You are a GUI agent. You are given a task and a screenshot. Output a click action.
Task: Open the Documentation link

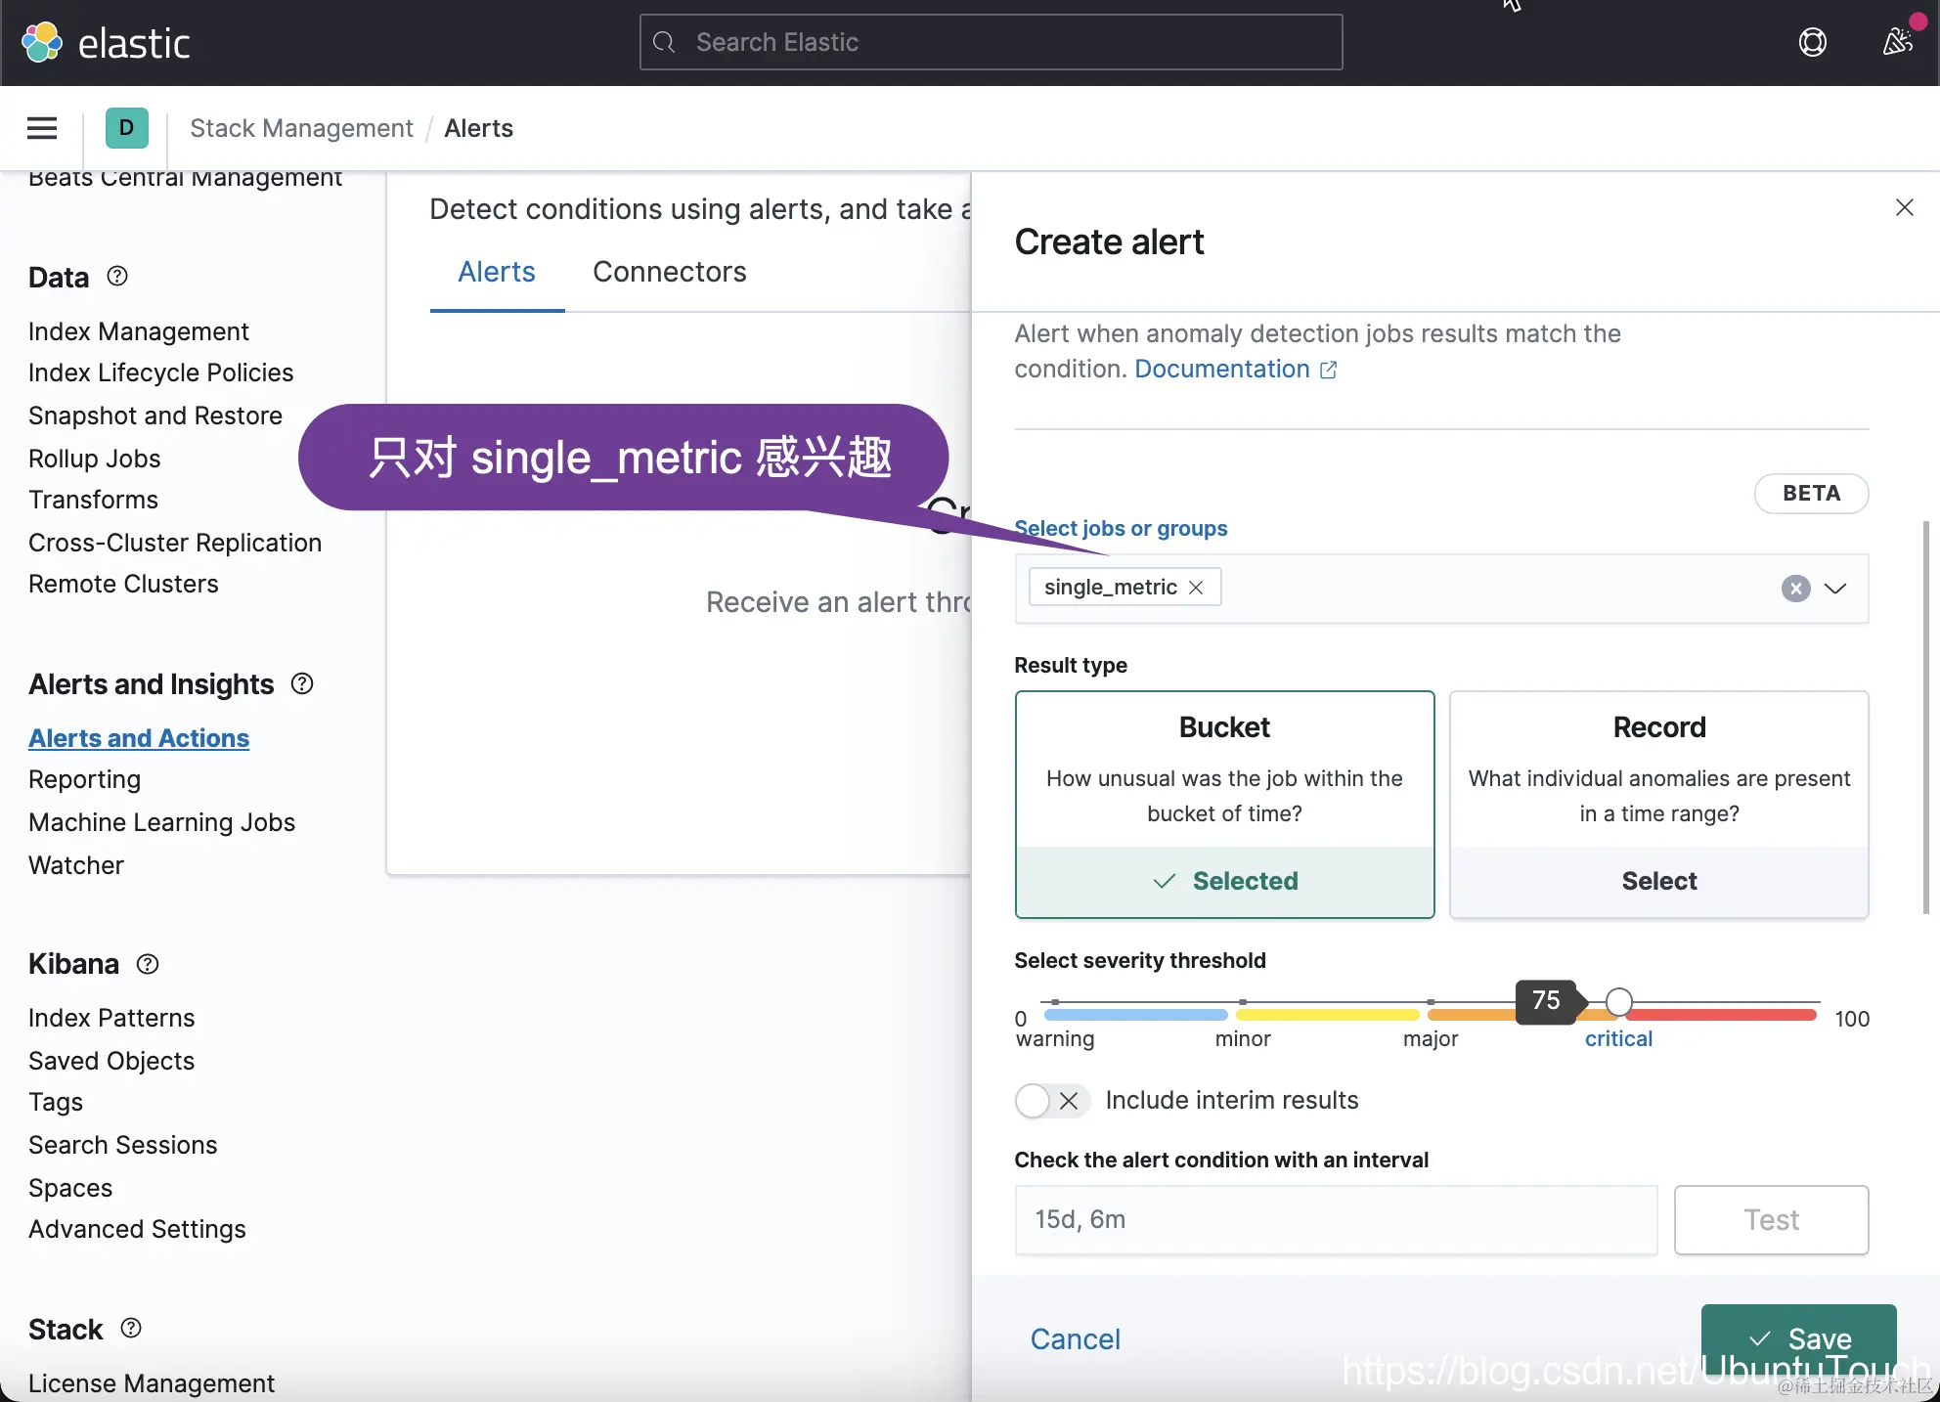pyautogui.click(x=1222, y=369)
